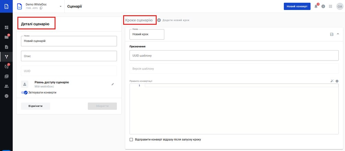Check Відправити конверт відразу після запуску кроку

click(x=131, y=140)
